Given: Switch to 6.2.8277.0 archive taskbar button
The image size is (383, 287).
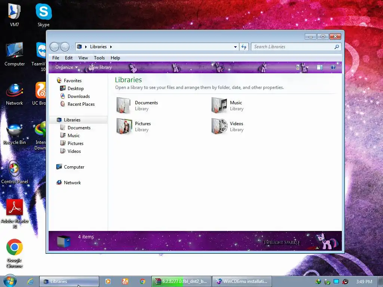Looking at the screenshot, I should click(x=181, y=281).
